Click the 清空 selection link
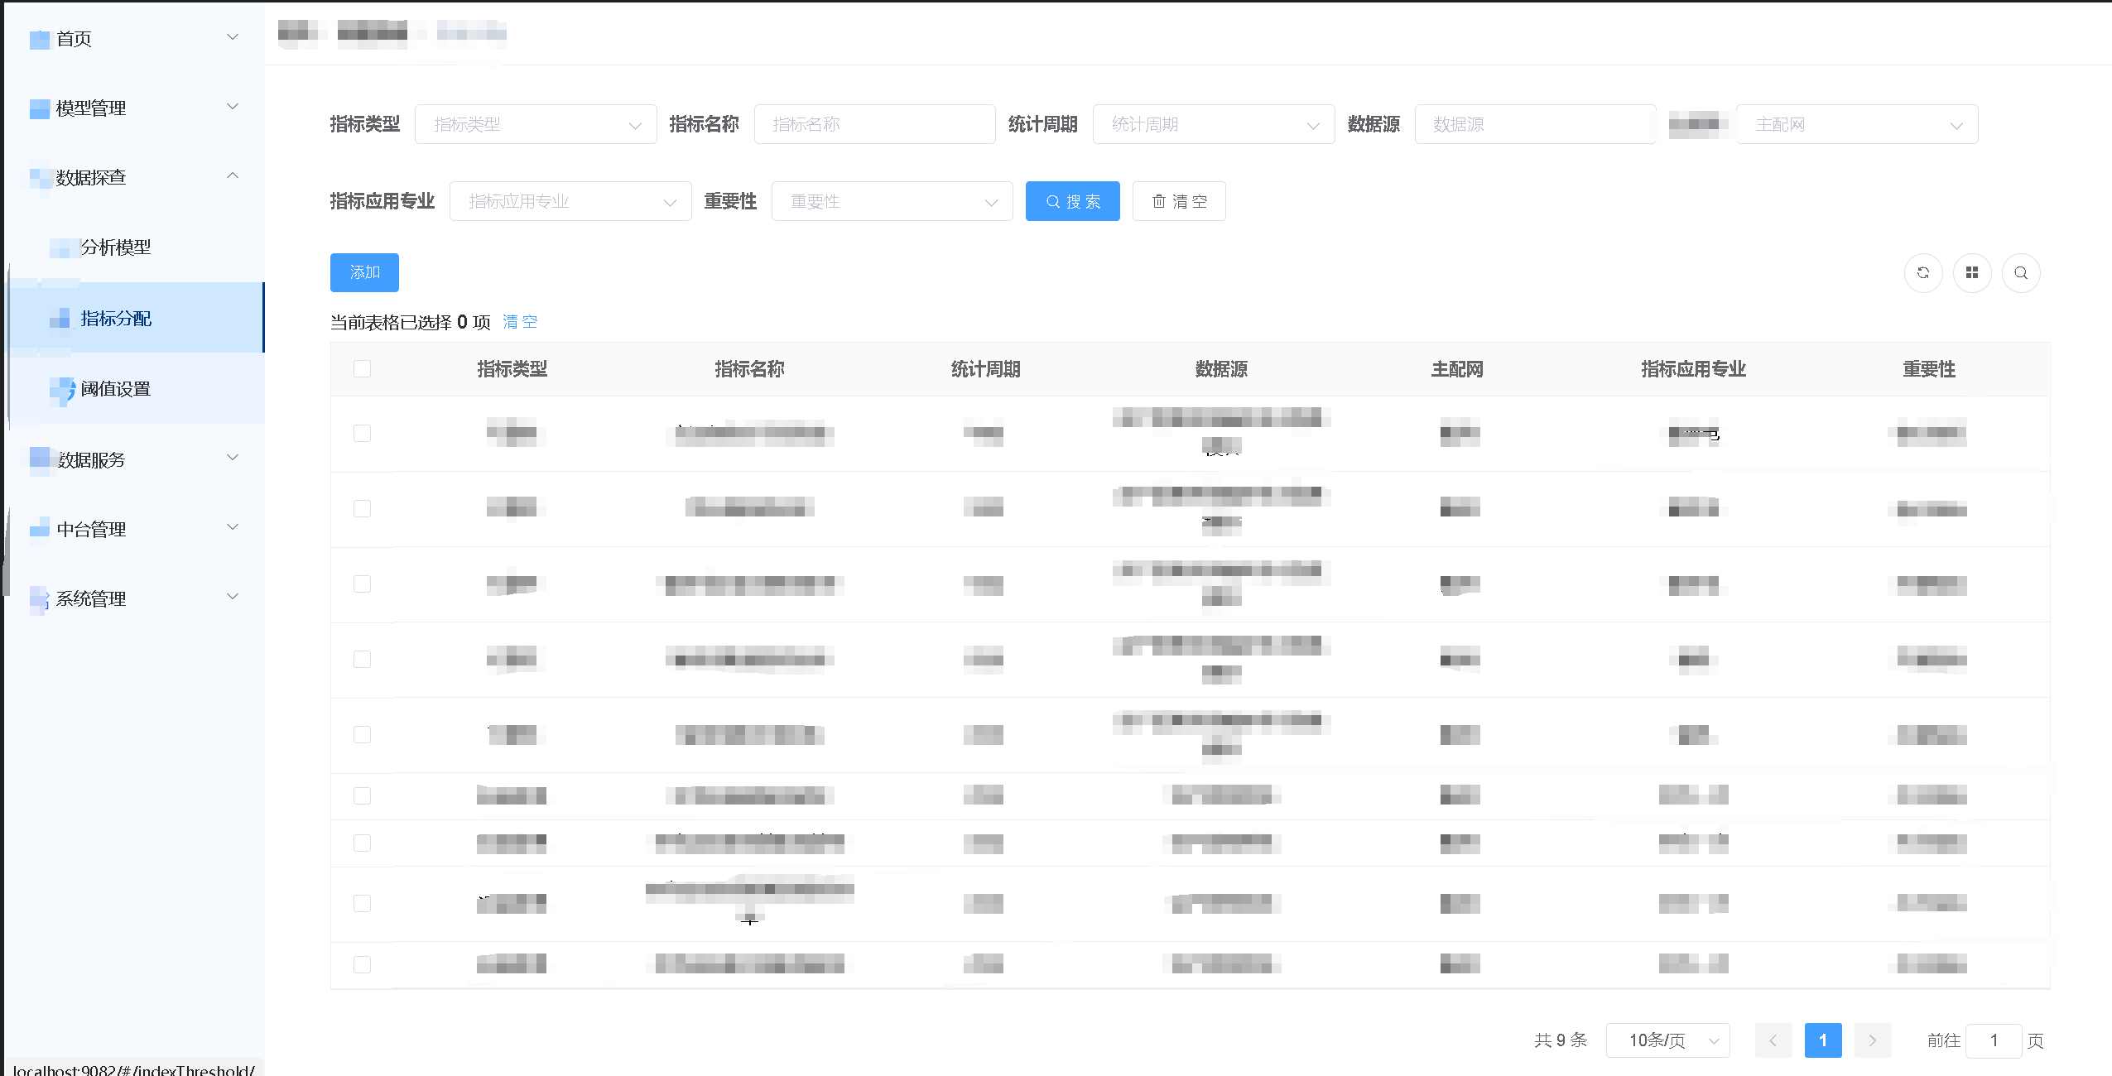The width and height of the screenshot is (2112, 1076). point(520,322)
